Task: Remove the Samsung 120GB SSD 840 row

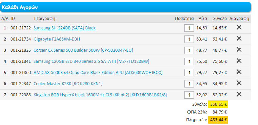Action: (239, 61)
